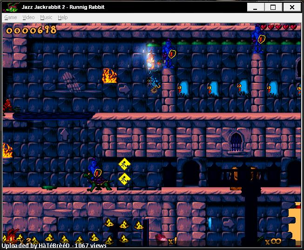Open the Game menu

[x=10, y=17]
